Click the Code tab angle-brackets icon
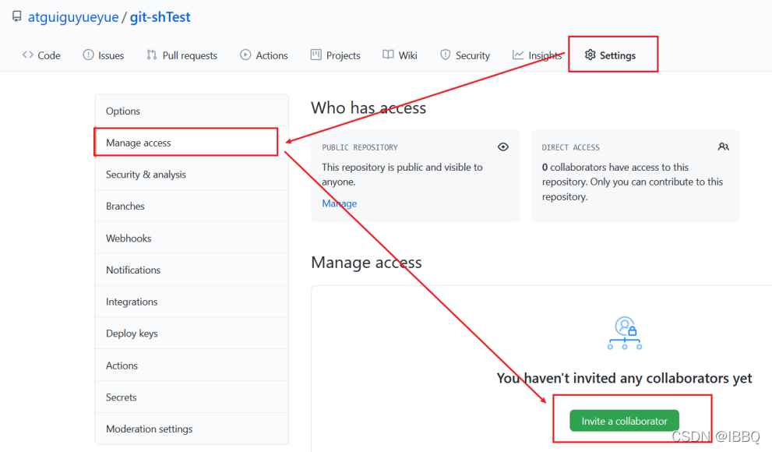The image size is (772, 452). pyautogui.click(x=27, y=55)
